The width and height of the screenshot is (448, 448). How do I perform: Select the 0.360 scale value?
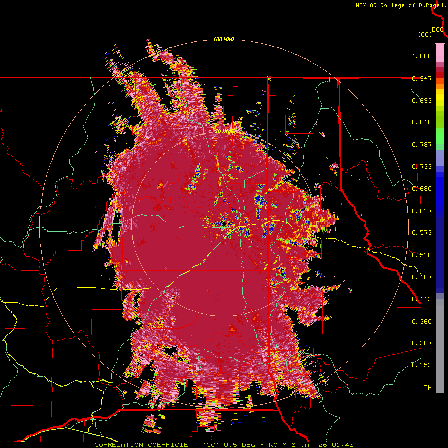(x=422, y=321)
